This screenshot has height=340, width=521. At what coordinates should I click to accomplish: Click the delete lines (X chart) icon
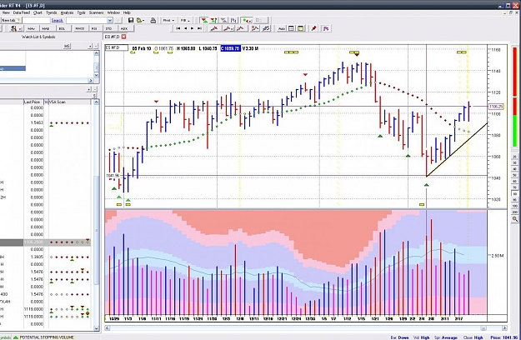[x=255, y=29]
